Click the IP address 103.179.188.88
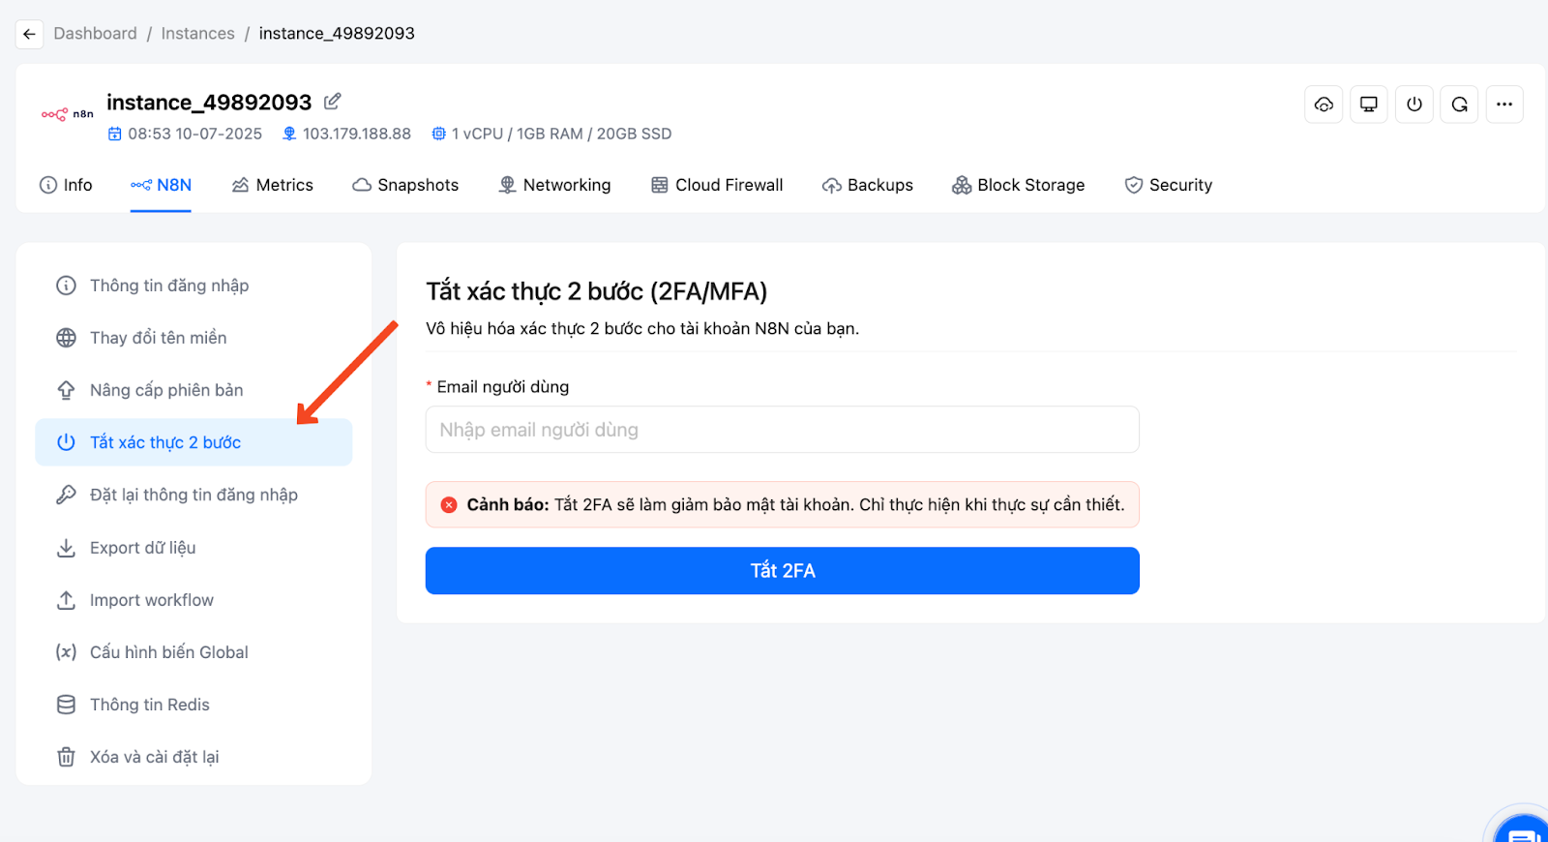This screenshot has height=842, width=1548. pyautogui.click(x=356, y=134)
